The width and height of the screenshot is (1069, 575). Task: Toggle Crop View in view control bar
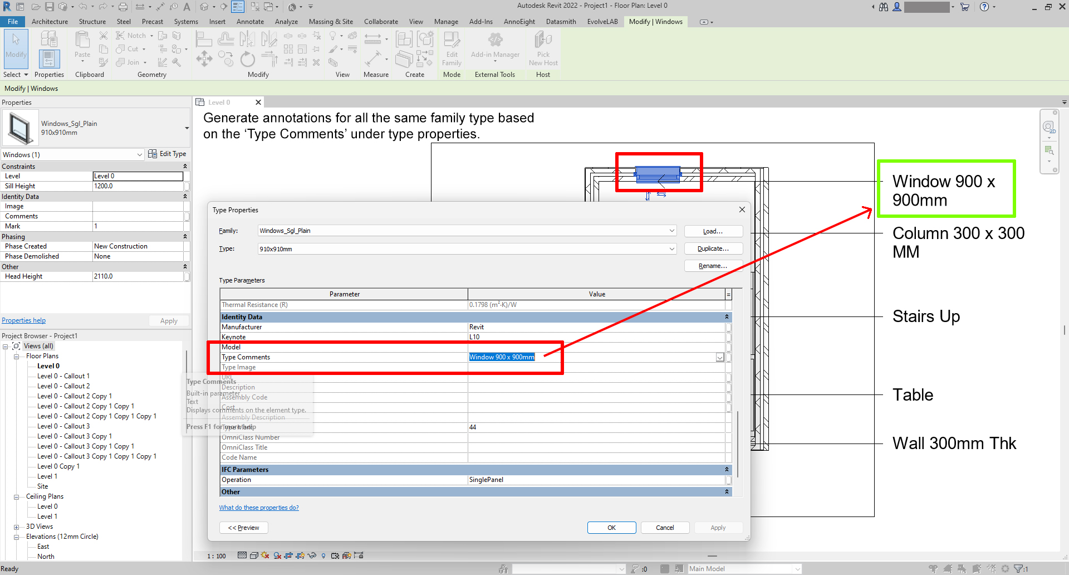pyautogui.click(x=289, y=555)
